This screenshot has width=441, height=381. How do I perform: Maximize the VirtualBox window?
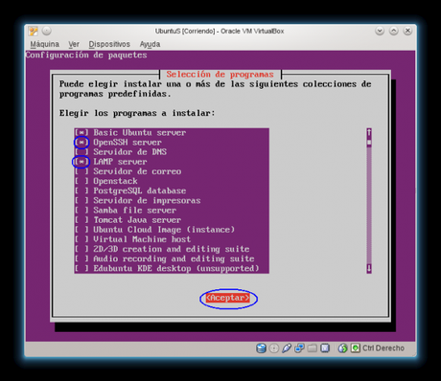pyautogui.click(x=394, y=31)
